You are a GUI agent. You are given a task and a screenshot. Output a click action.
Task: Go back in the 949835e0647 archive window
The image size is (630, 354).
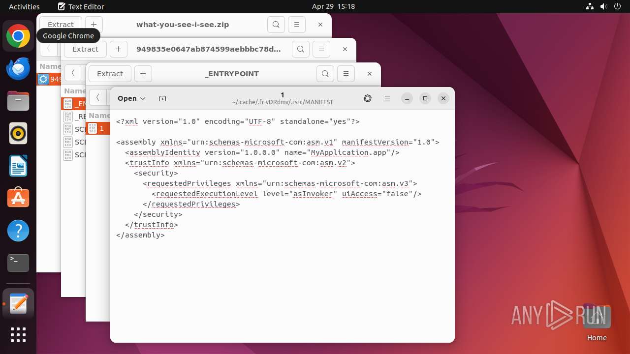point(73,73)
